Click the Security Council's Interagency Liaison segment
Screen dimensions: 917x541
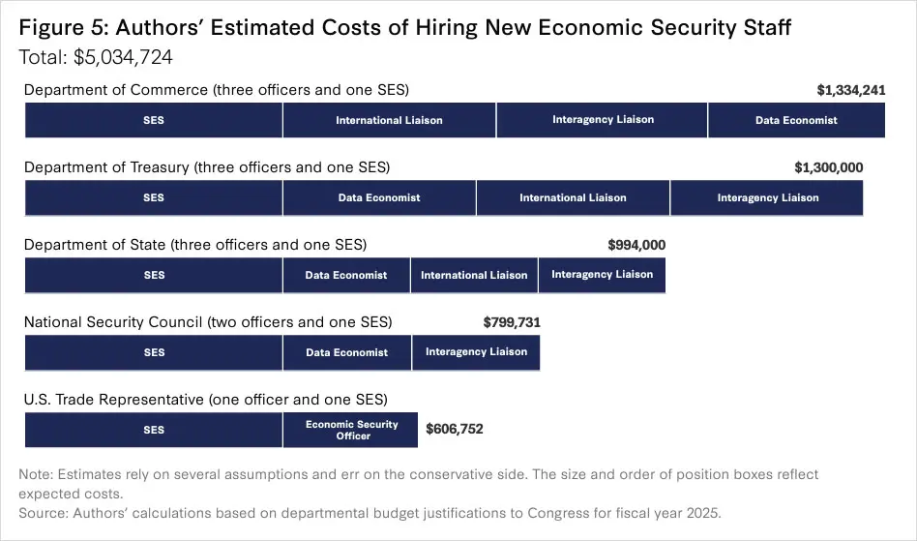(x=476, y=352)
